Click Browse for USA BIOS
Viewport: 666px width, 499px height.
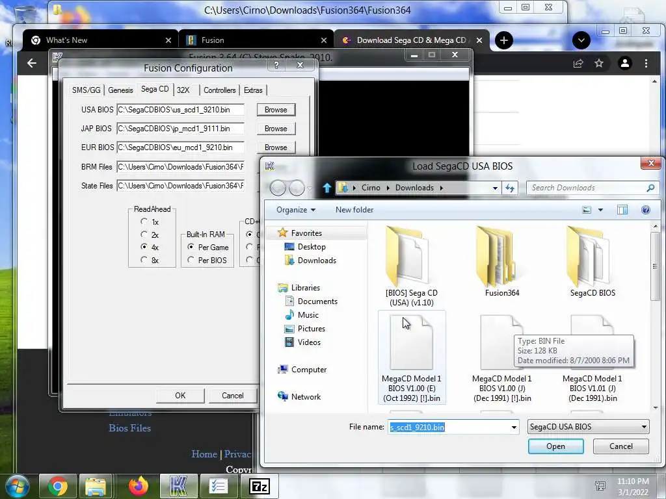276,109
